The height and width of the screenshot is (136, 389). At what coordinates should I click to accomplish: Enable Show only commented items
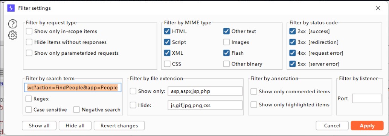tap(253, 91)
